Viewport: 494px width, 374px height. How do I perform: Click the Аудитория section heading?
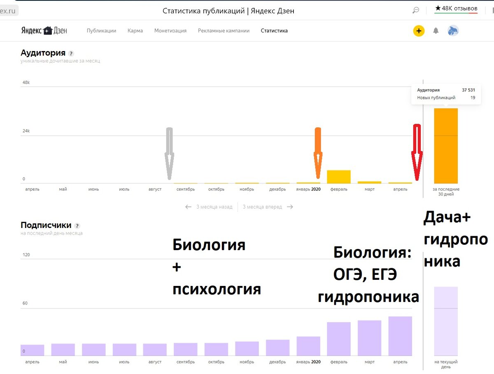pyautogui.click(x=43, y=53)
